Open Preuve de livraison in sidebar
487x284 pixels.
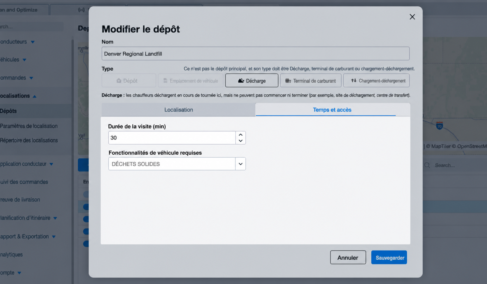[x=20, y=200]
